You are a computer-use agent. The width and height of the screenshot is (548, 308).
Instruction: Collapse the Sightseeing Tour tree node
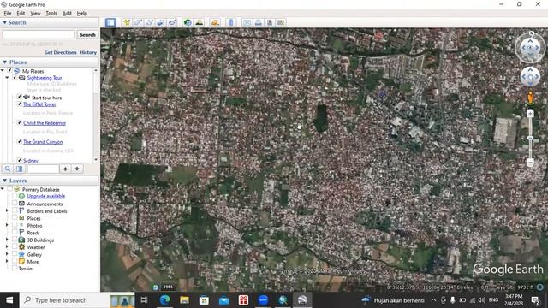[x=8, y=78]
